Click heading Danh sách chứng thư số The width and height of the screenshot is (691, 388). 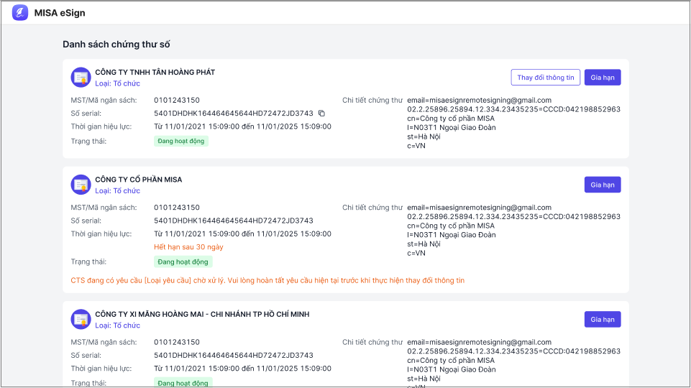coord(116,44)
